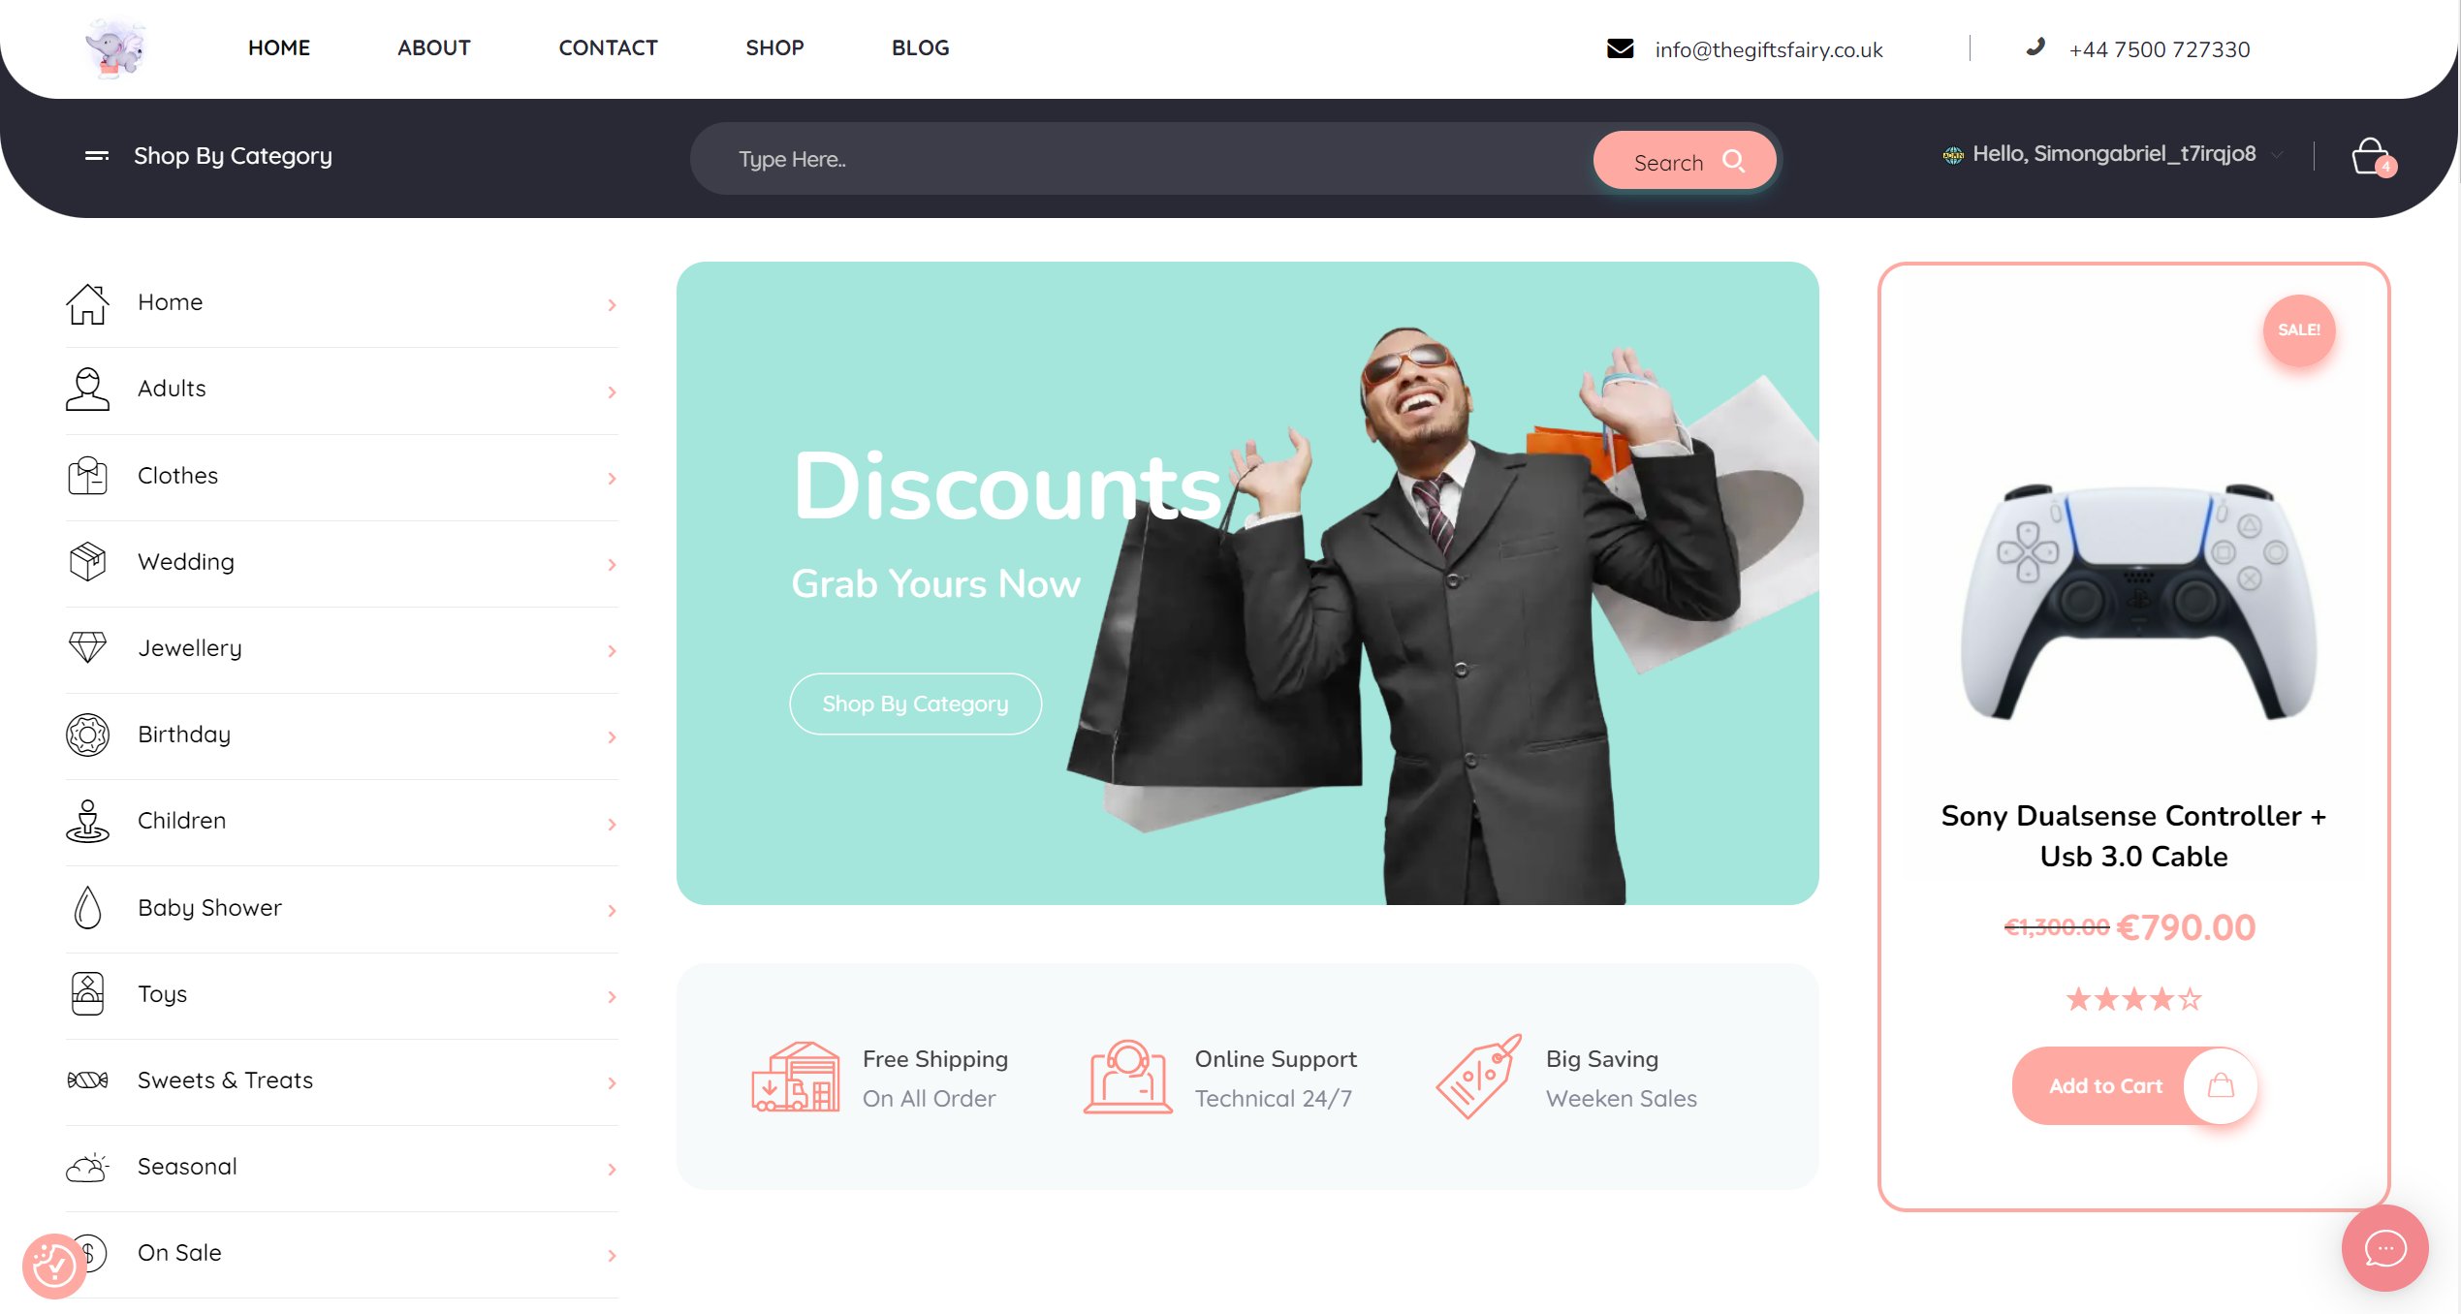
Task: Expand the Clothes category chevron
Action: pos(612,479)
